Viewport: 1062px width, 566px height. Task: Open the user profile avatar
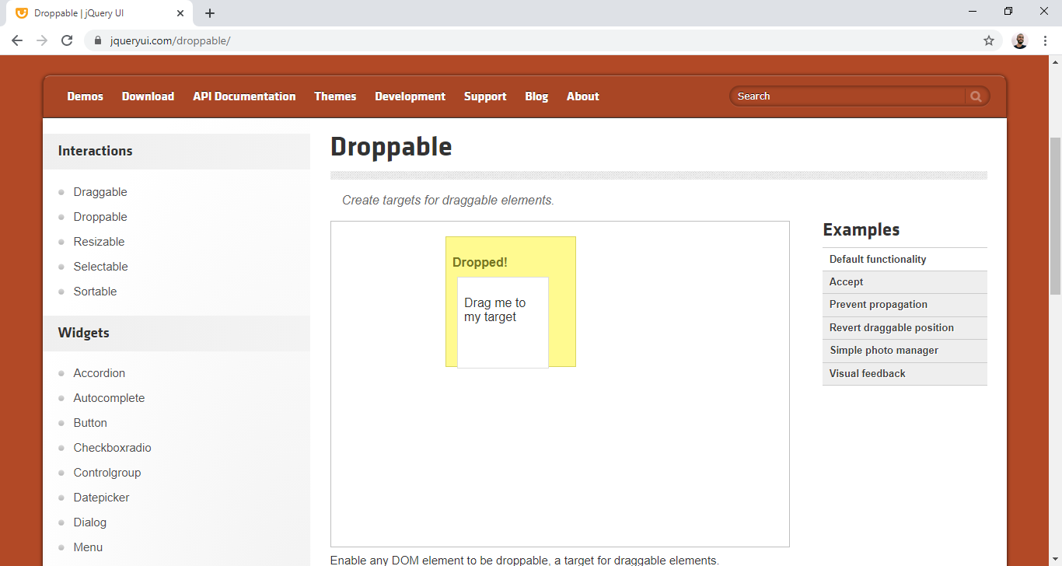pos(1020,40)
